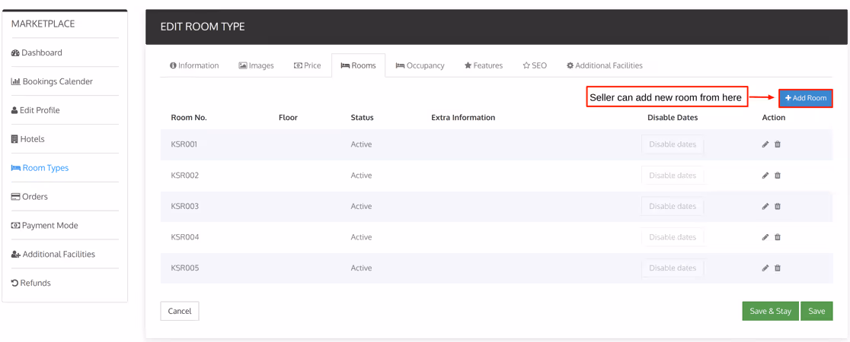Select the Rooms tab
Viewport: 850px width, 342px height.
coord(358,65)
